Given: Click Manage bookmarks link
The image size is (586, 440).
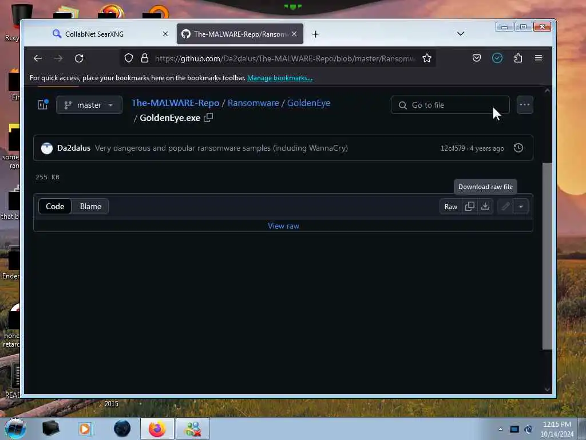Looking at the screenshot, I should click(x=279, y=78).
